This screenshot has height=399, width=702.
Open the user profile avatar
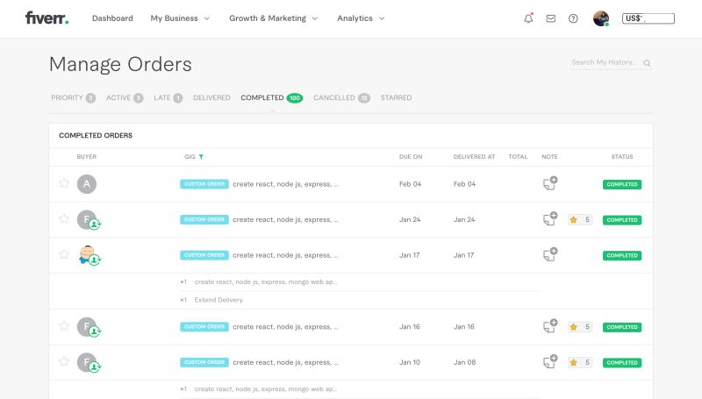(x=601, y=18)
